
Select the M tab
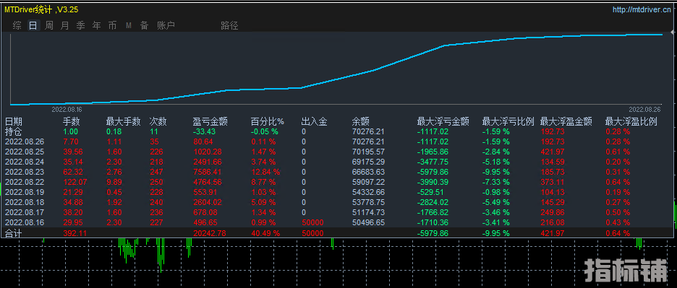tap(129, 26)
